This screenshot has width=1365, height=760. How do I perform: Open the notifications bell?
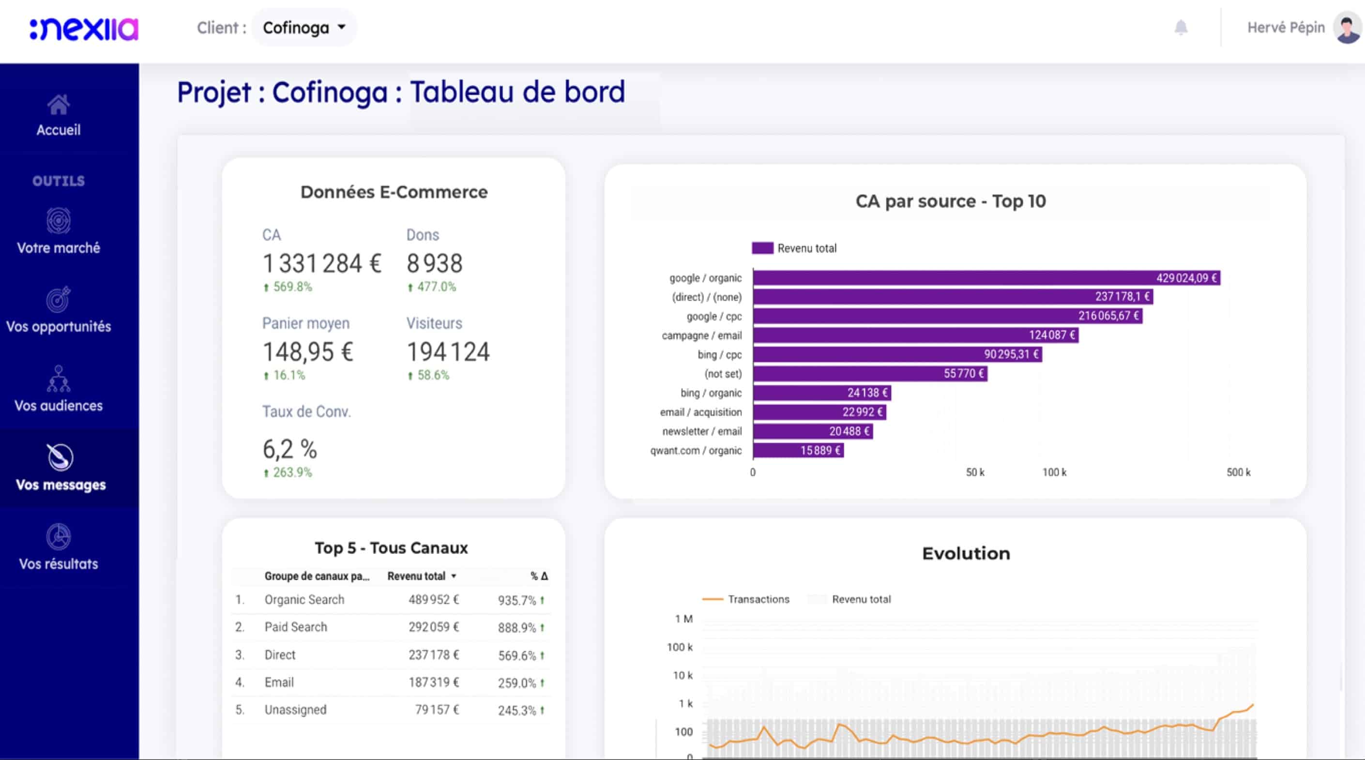pyautogui.click(x=1181, y=28)
